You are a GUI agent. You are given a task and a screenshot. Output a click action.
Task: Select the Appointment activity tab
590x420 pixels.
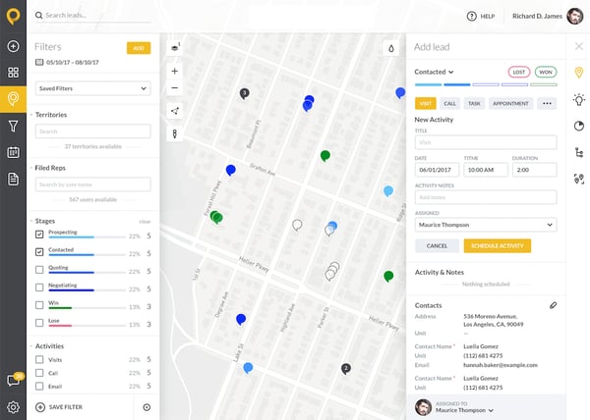pos(510,103)
